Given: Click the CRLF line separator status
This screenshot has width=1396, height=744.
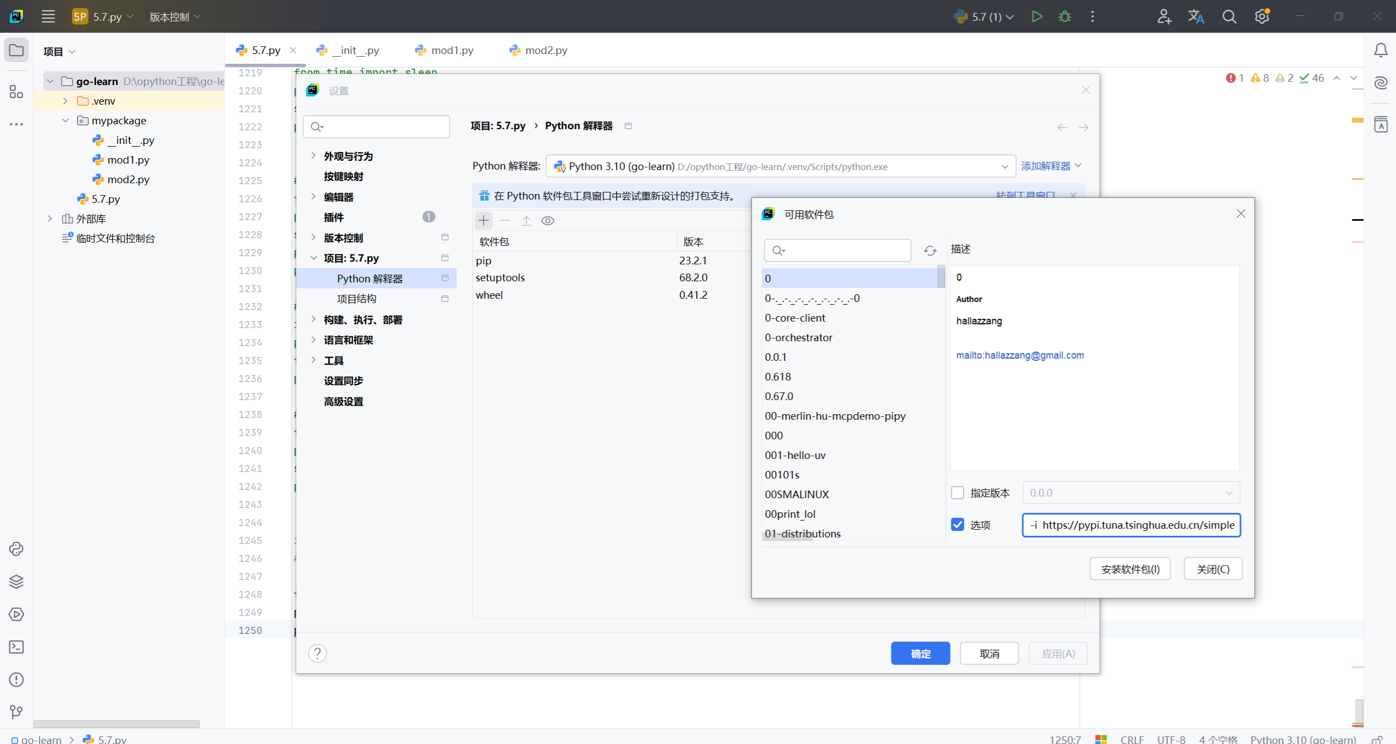Looking at the screenshot, I should click(x=1132, y=739).
